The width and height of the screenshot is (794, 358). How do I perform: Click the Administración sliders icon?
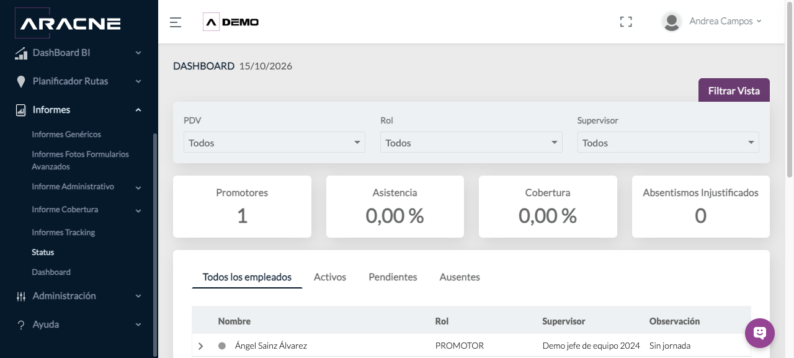21,296
